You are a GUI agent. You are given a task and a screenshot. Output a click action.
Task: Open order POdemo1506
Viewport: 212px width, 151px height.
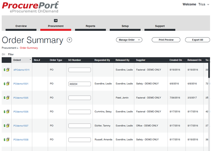pyautogui.click(x=21, y=112)
